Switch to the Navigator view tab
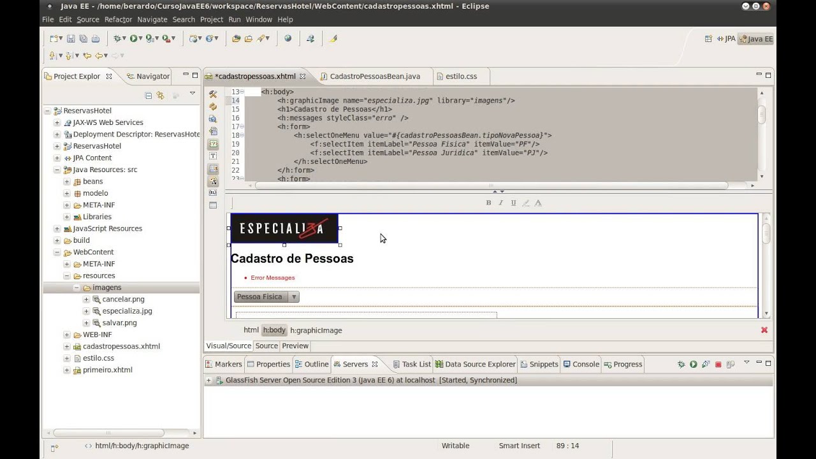The height and width of the screenshot is (459, 816). tap(148, 76)
